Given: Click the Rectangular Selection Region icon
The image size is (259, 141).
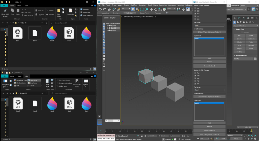Looking at the screenshot, I should (x=142, y=9).
